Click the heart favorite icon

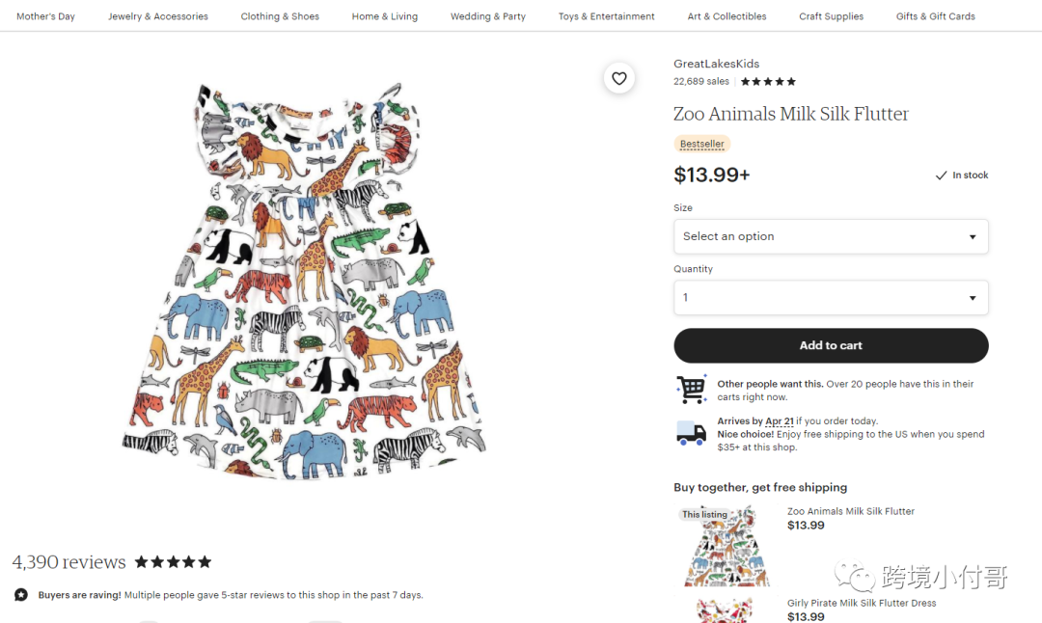(619, 78)
